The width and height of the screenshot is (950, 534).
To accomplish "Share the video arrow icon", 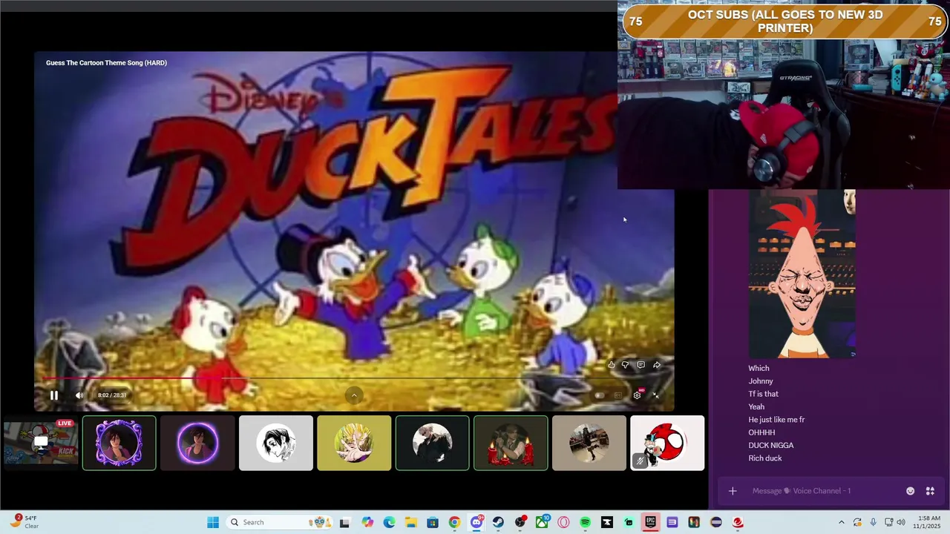I will click(x=657, y=365).
